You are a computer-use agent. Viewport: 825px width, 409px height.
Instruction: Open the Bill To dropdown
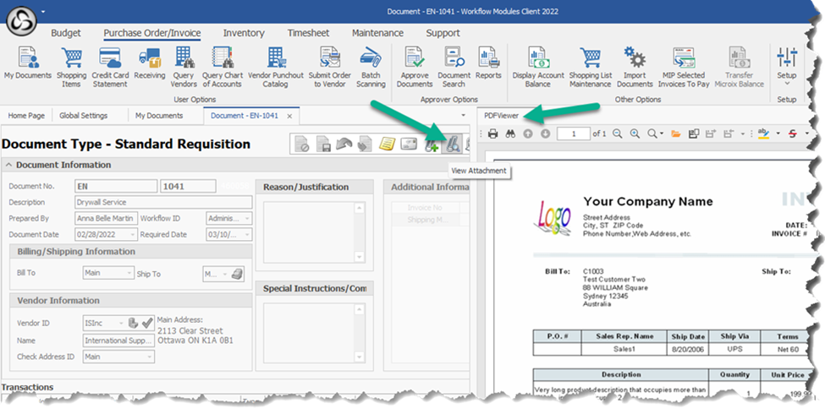(x=129, y=273)
